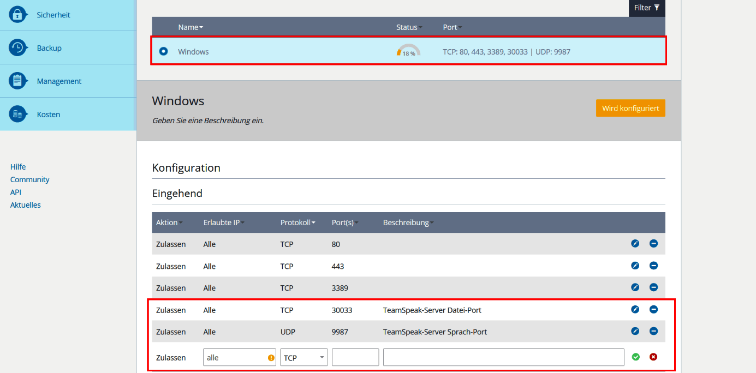Click the Wird konfiguriert button
The height and width of the screenshot is (373, 756).
[630, 108]
